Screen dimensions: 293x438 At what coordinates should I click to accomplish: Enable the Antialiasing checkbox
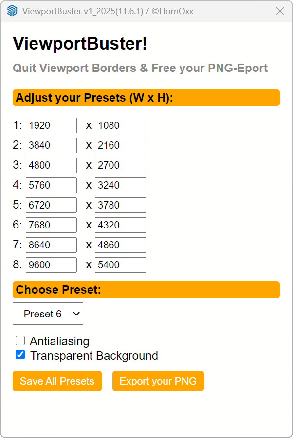20,341
